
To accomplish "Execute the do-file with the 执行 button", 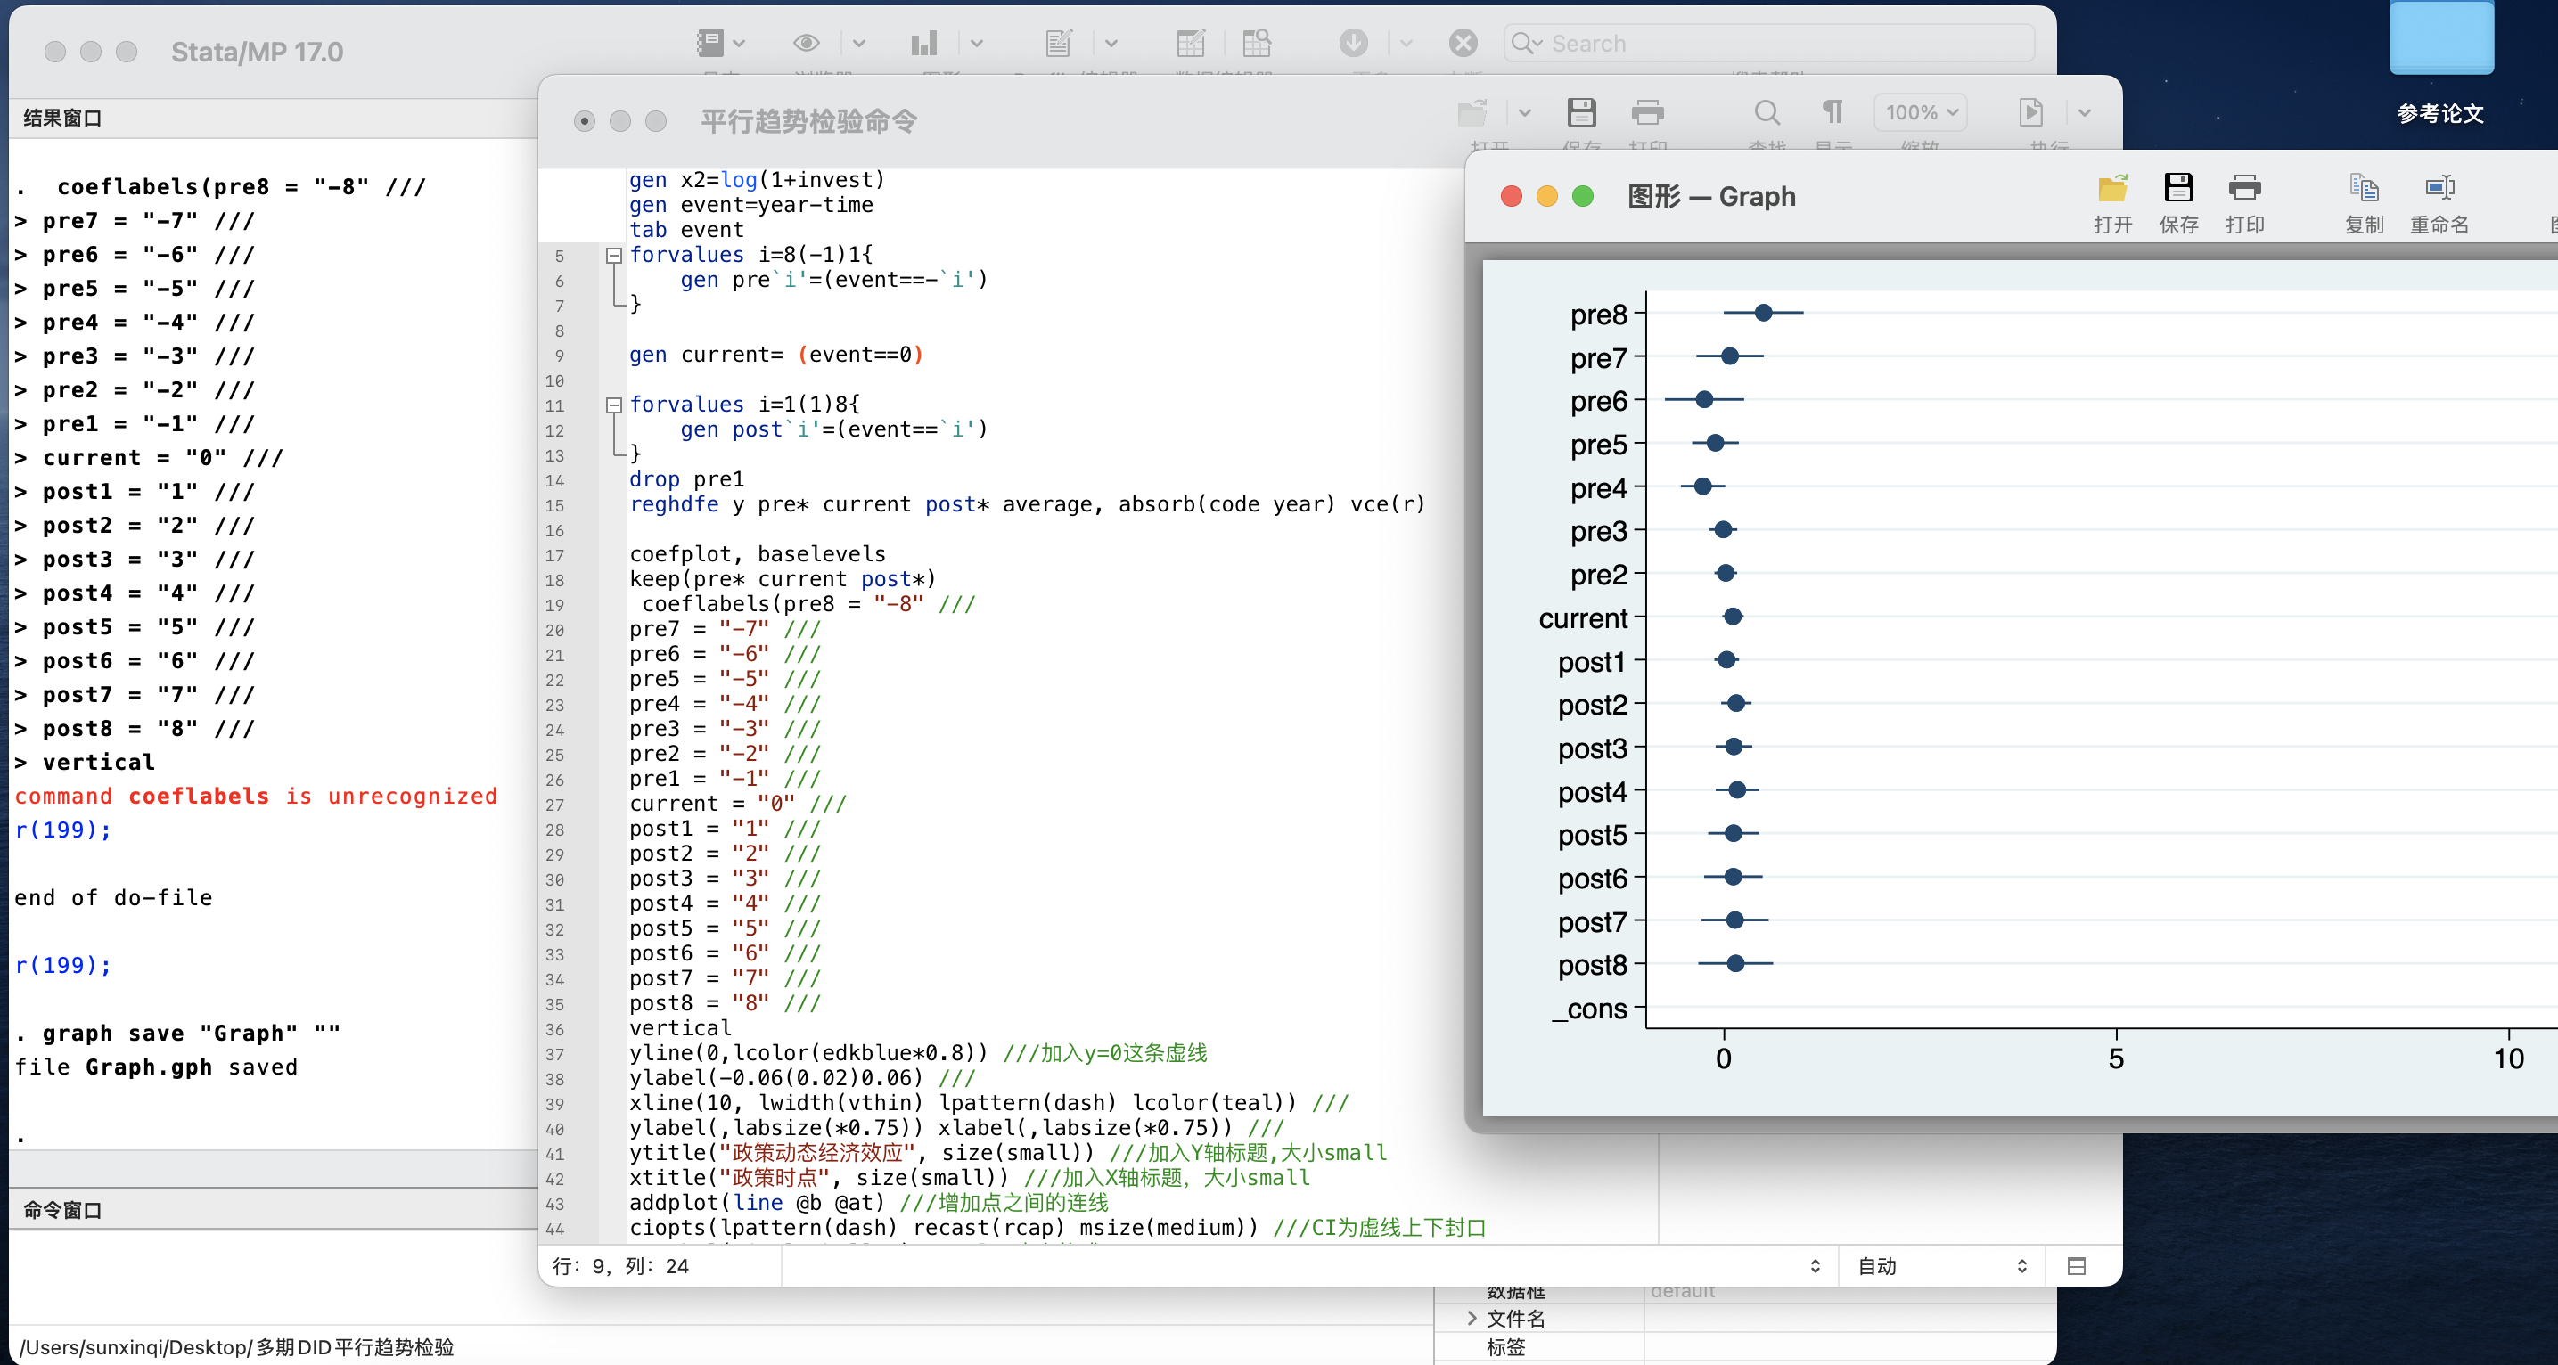I will (2030, 112).
